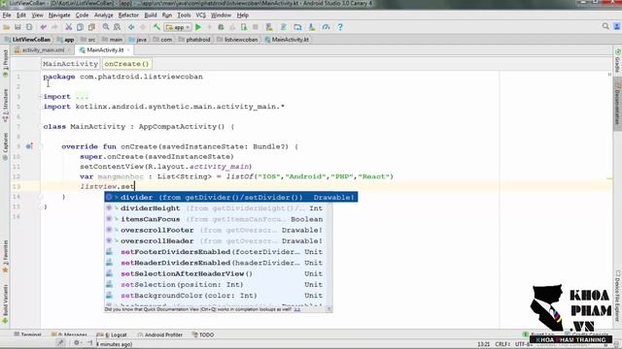Open the VCS menu

click(201, 16)
